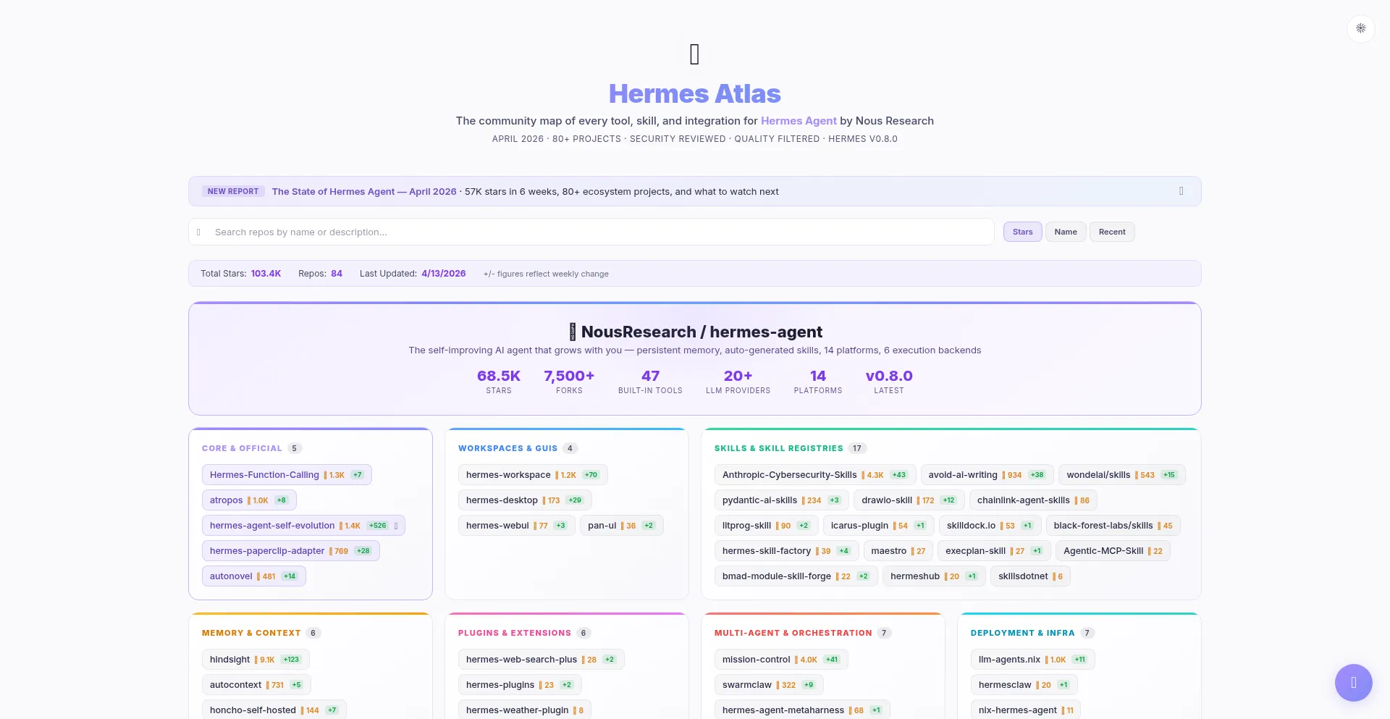
Task: Open the hermeshub repo chip
Action: [934, 576]
